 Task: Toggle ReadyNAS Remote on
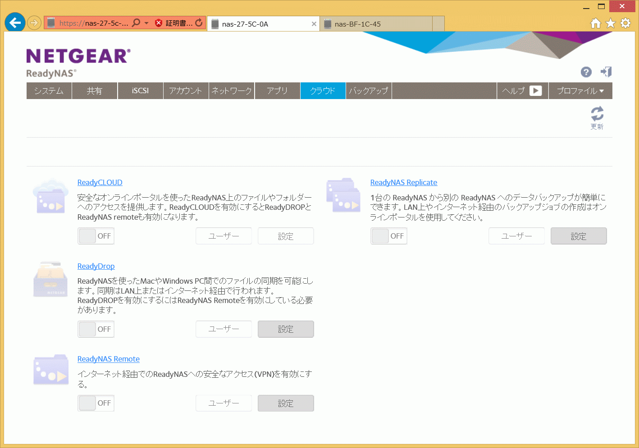click(96, 403)
